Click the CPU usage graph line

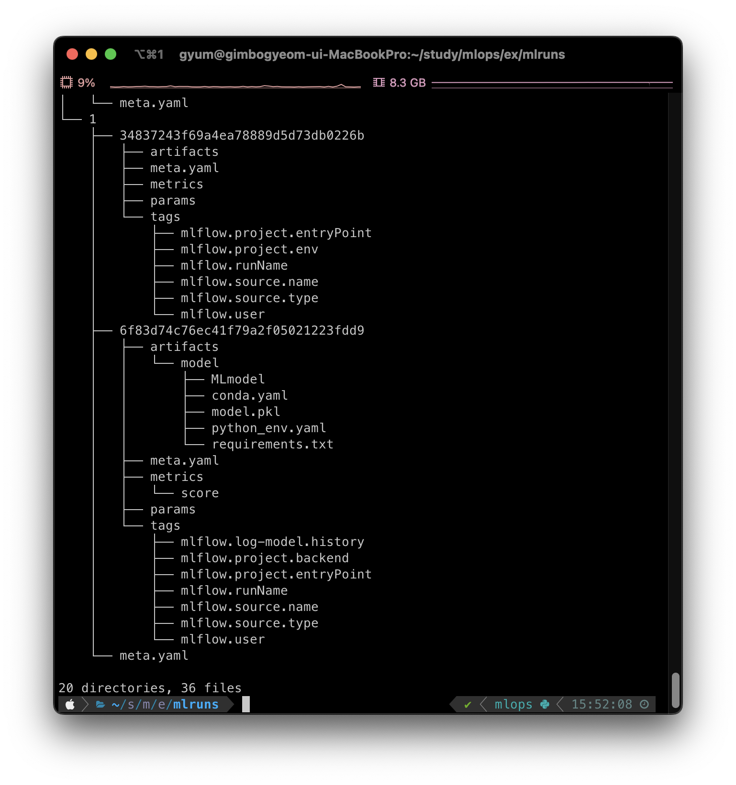coord(235,86)
